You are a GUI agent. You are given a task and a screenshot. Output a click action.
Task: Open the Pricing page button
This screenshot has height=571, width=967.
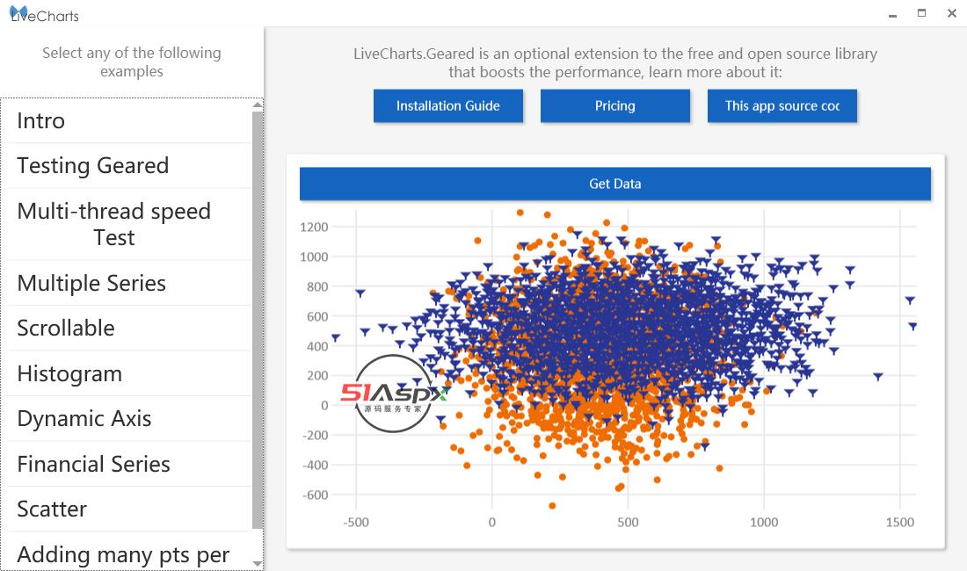[614, 106]
